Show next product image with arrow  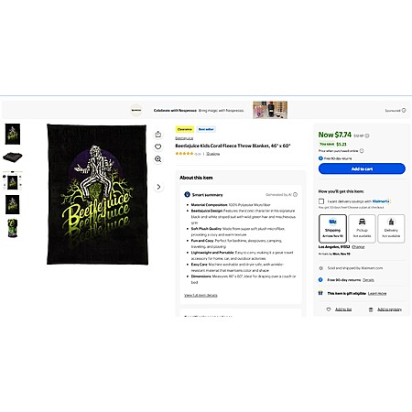click(x=158, y=187)
